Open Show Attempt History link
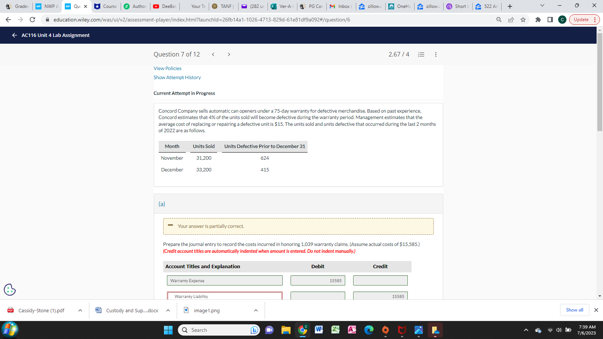This screenshot has height=339, width=603. tap(177, 77)
